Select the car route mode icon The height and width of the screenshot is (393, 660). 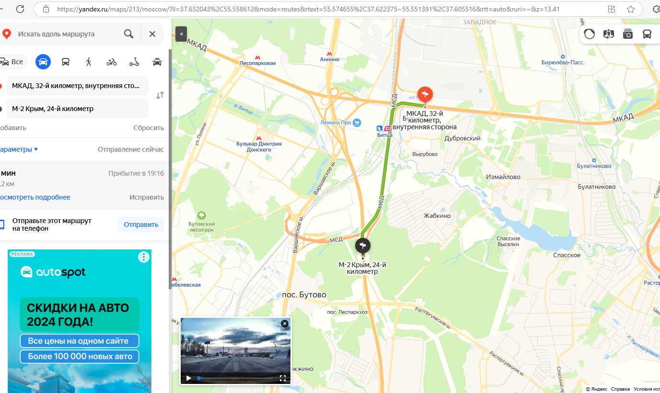click(x=43, y=62)
